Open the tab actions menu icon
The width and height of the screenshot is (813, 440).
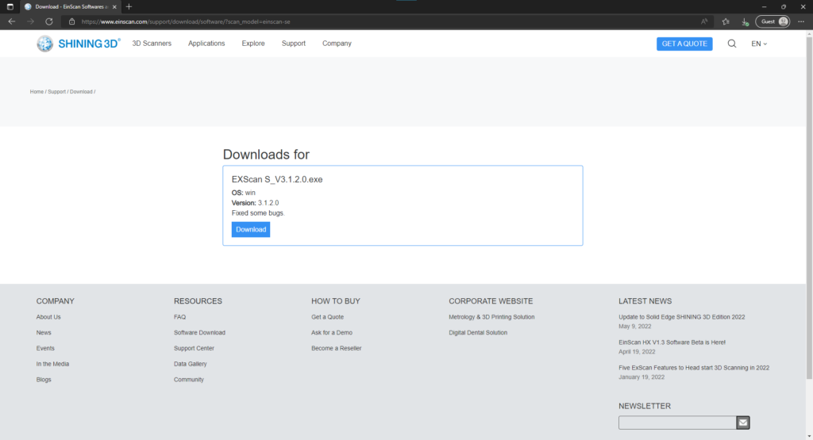click(10, 6)
